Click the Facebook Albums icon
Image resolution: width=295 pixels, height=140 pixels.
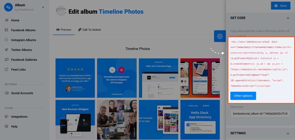pos(6,30)
